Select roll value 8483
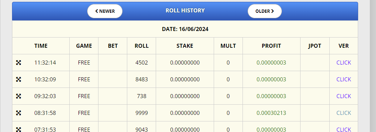This screenshot has width=376, height=132. click(x=142, y=79)
